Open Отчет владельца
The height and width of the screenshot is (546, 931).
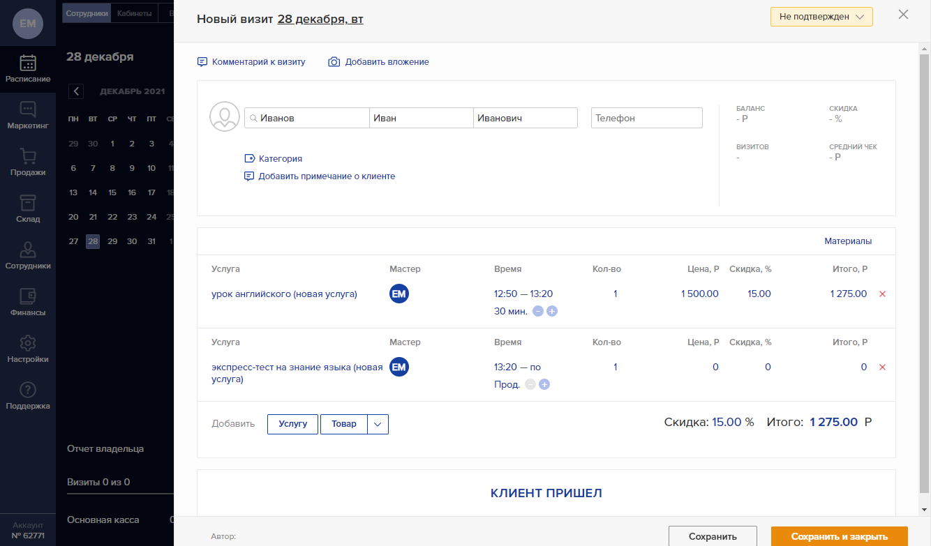coord(105,449)
